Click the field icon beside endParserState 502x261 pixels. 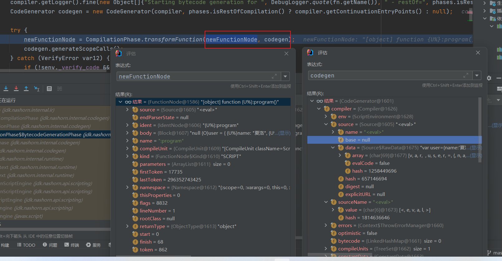click(x=135, y=117)
